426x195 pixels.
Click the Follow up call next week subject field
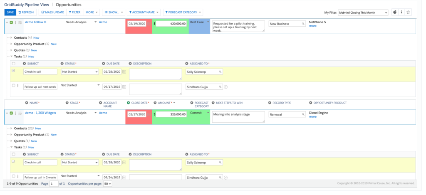coord(40,87)
